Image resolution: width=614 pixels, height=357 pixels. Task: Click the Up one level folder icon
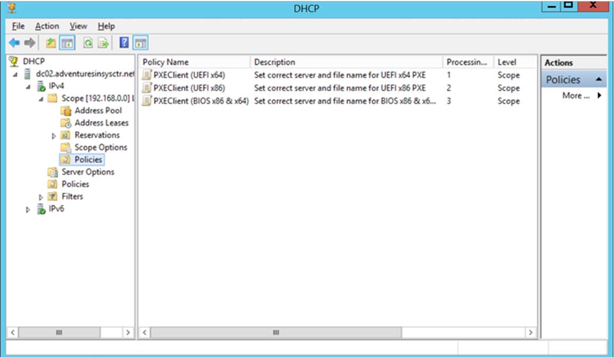51,43
